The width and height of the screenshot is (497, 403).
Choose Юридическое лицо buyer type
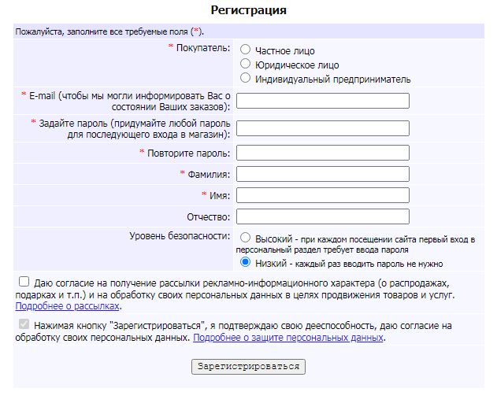[x=245, y=64]
